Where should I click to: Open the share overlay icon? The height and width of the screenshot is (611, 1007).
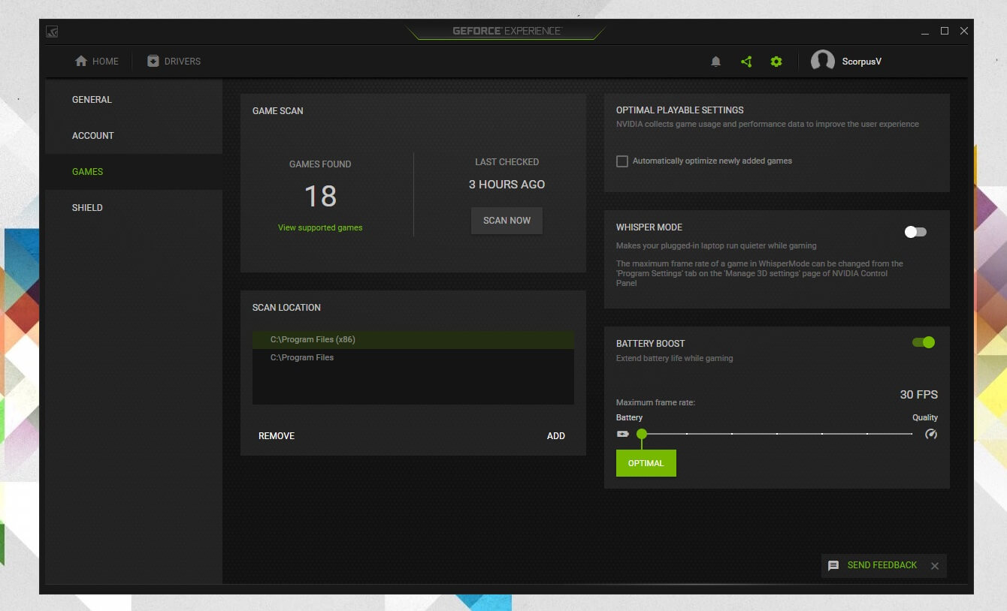(746, 62)
